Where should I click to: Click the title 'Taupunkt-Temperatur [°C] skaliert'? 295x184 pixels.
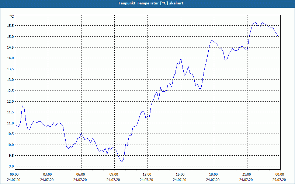click(x=151, y=3)
